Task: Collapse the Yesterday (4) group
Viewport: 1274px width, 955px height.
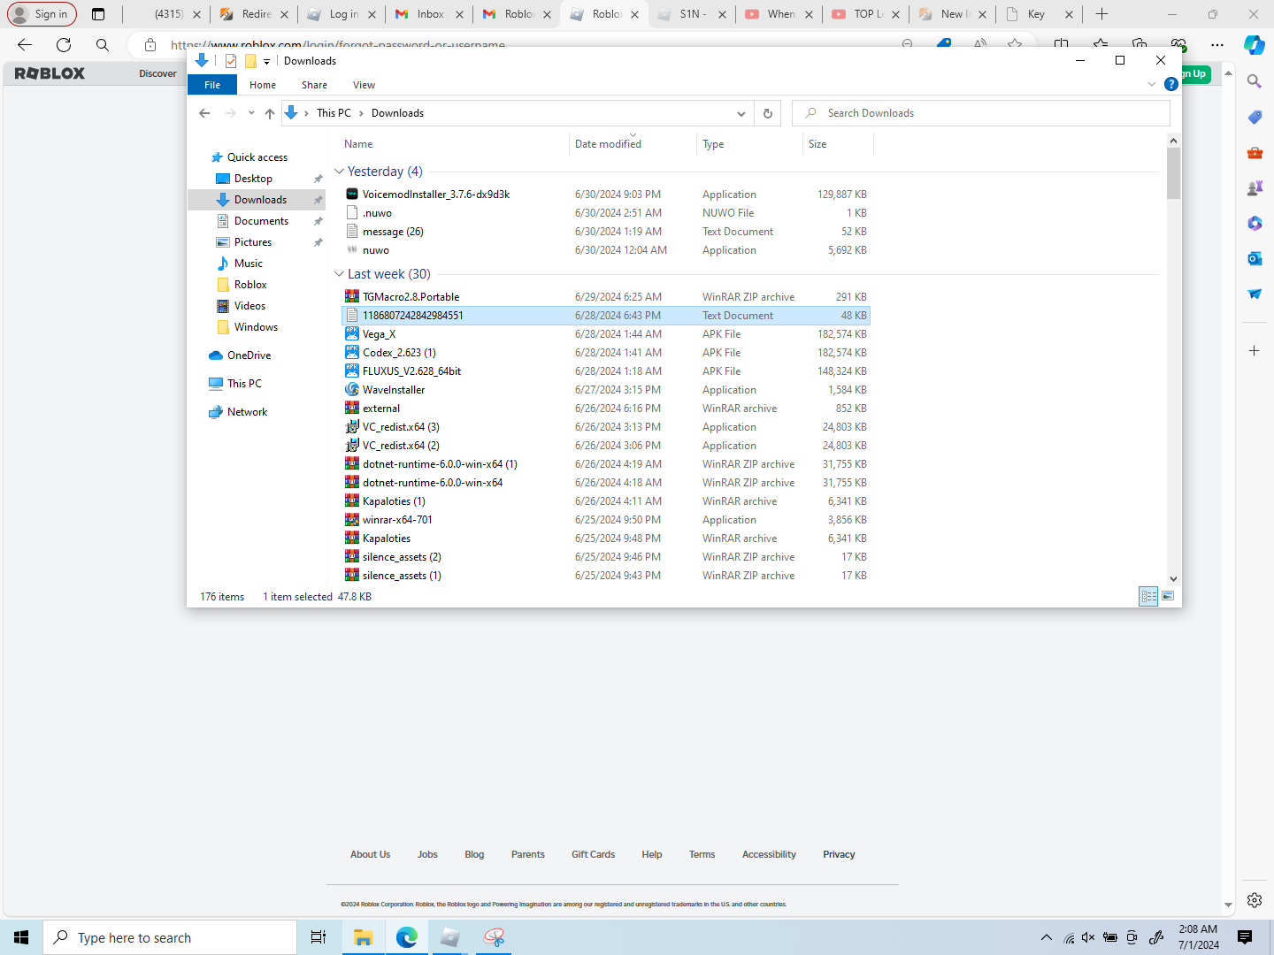Action: (x=339, y=172)
